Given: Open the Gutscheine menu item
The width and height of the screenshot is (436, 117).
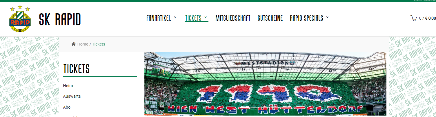Looking at the screenshot, I should tap(270, 18).
